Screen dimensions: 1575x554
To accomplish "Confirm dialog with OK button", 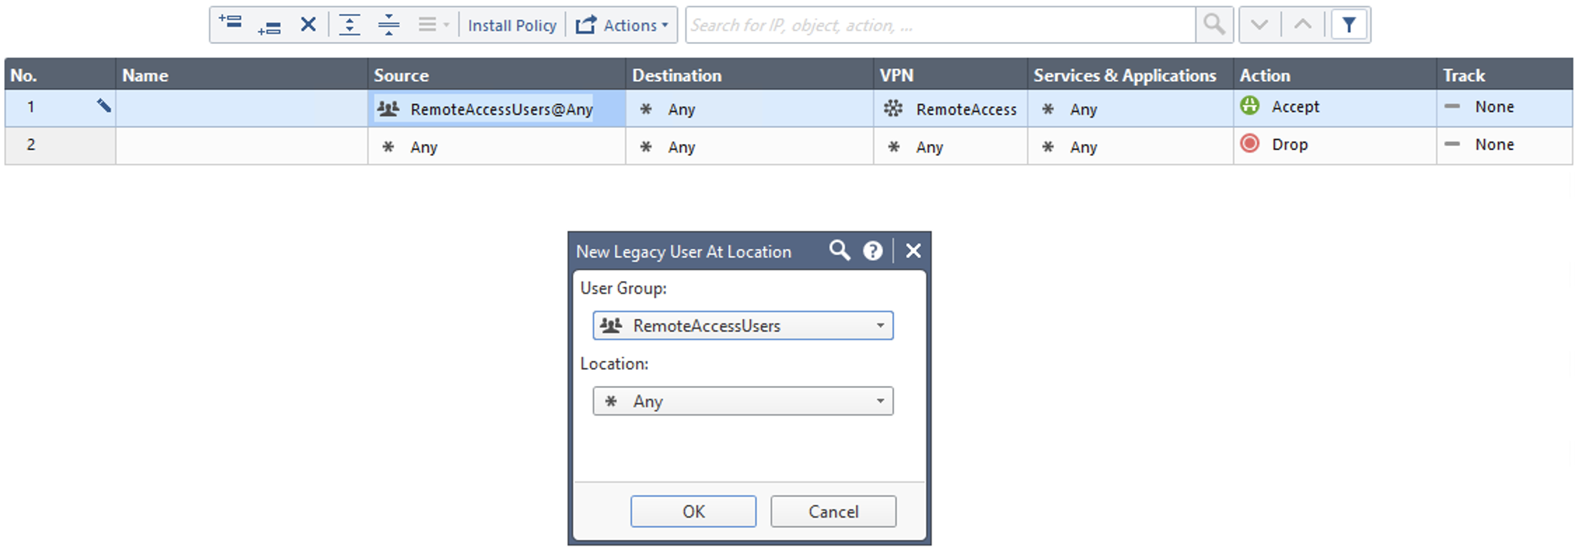I will 693,511.
